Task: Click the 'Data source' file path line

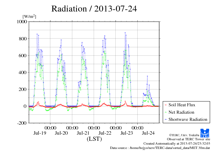Action: pos(160,148)
